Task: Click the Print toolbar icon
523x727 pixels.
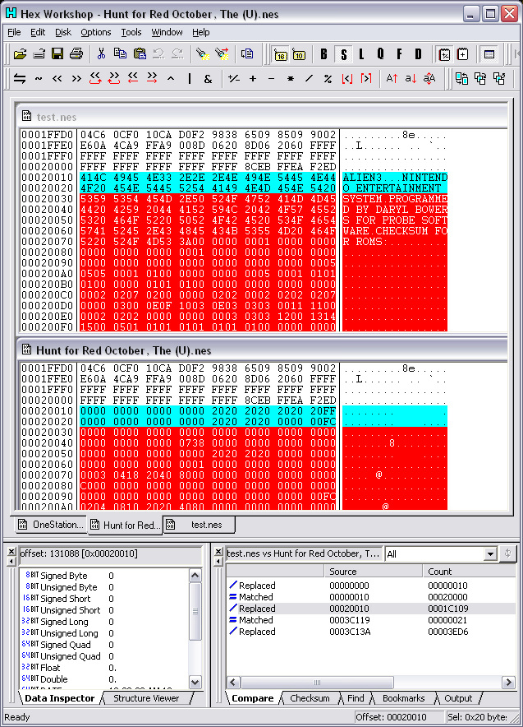Action: click(76, 54)
